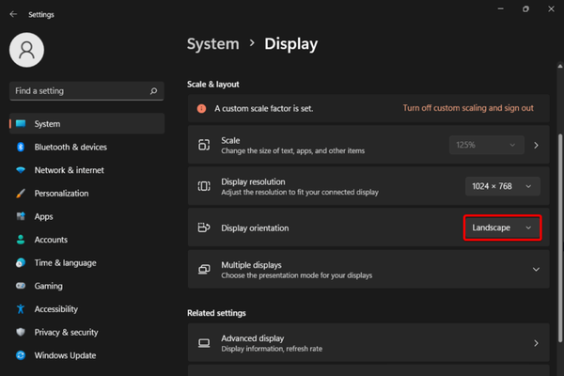The height and width of the screenshot is (376, 564).
Task: Open the 1024 × 768 resolution dropdown
Action: pyautogui.click(x=503, y=186)
